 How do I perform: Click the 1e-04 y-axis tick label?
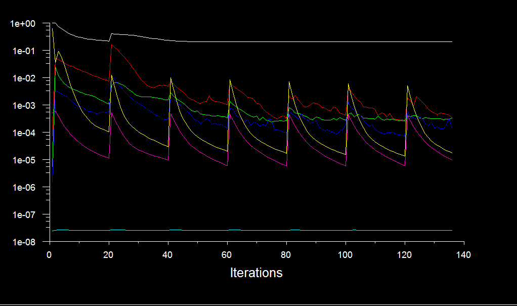click(x=23, y=133)
